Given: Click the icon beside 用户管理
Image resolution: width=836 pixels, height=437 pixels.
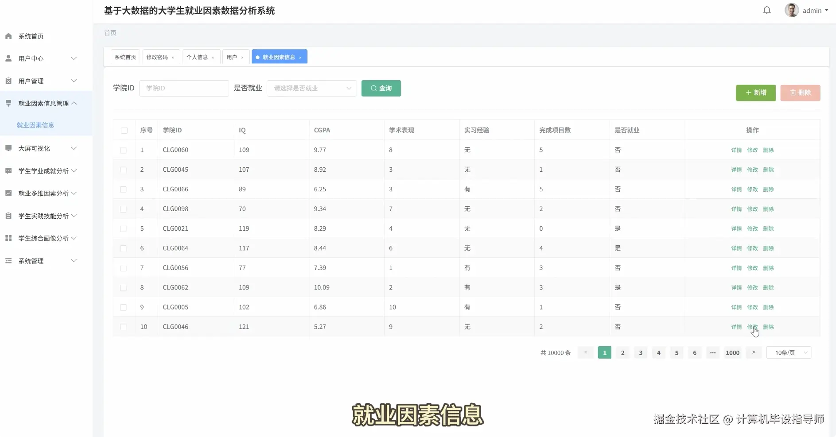Looking at the screenshot, I should (8, 81).
